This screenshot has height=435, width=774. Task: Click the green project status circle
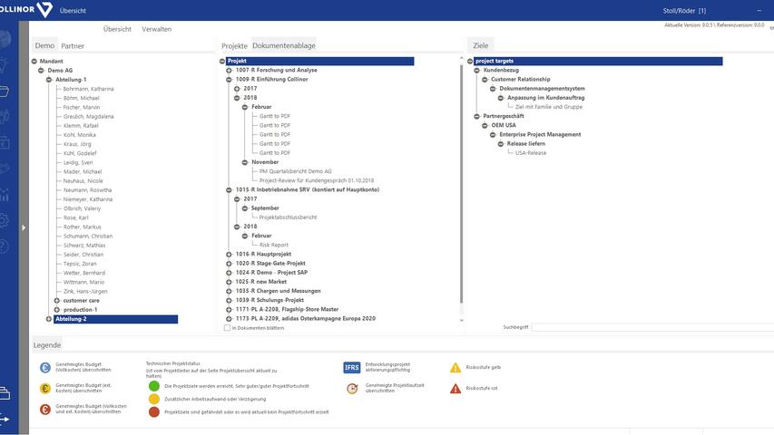[153, 385]
